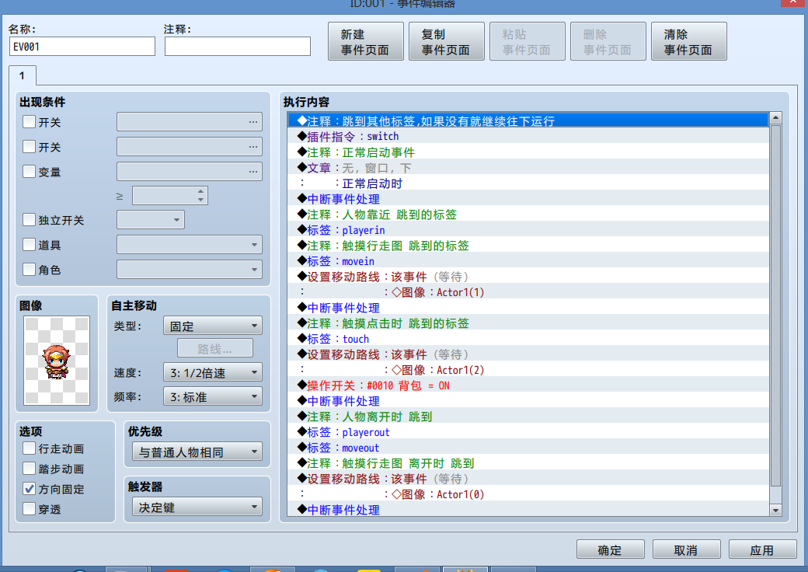Select the 图像：Actor1(2) row

(528, 369)
